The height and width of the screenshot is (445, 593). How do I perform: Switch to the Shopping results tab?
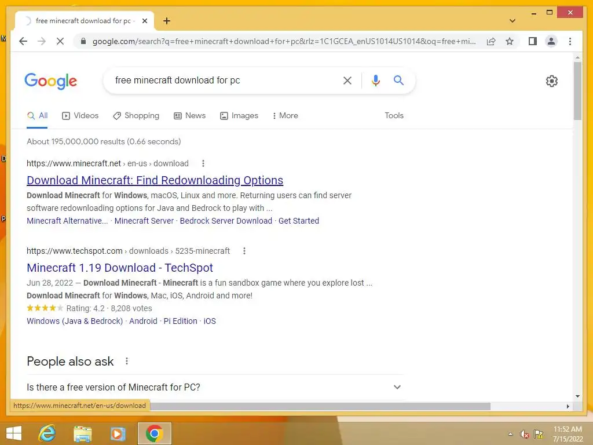coord(136,115)
